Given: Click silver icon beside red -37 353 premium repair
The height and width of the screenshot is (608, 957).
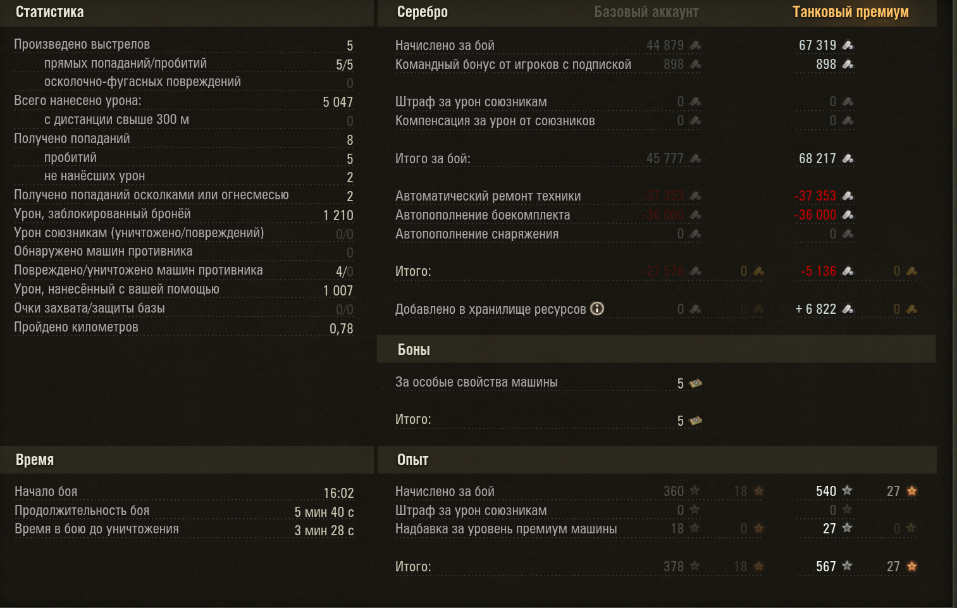Looking at the screenshot, I should 848,196.
